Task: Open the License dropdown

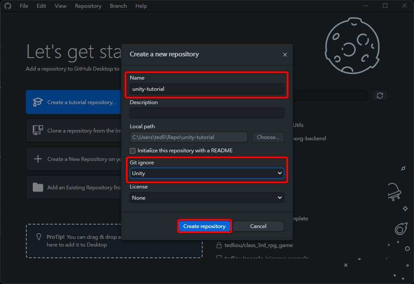Action: pyautogui.click(x=207, y=198)
